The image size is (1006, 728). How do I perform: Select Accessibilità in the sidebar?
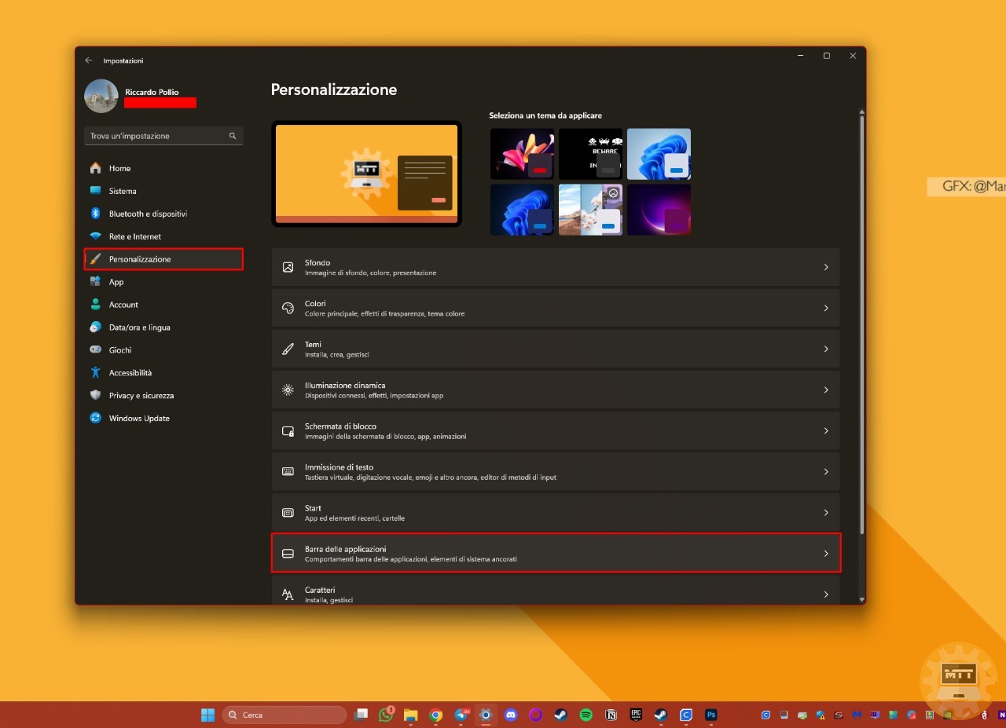coord(130,373)
